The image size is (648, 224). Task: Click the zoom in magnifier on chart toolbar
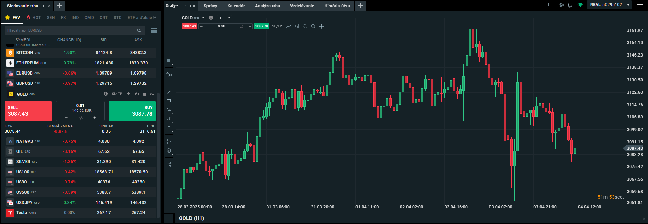pos(313,26)
